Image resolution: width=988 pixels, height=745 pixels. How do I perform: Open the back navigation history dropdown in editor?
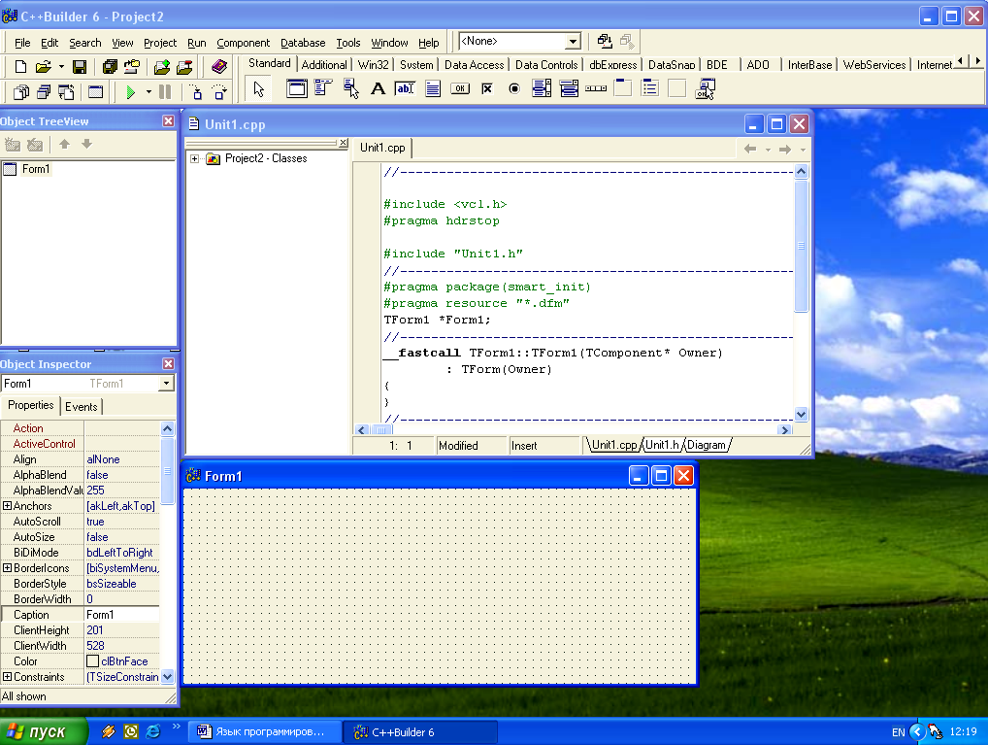[x=768, y=151]
